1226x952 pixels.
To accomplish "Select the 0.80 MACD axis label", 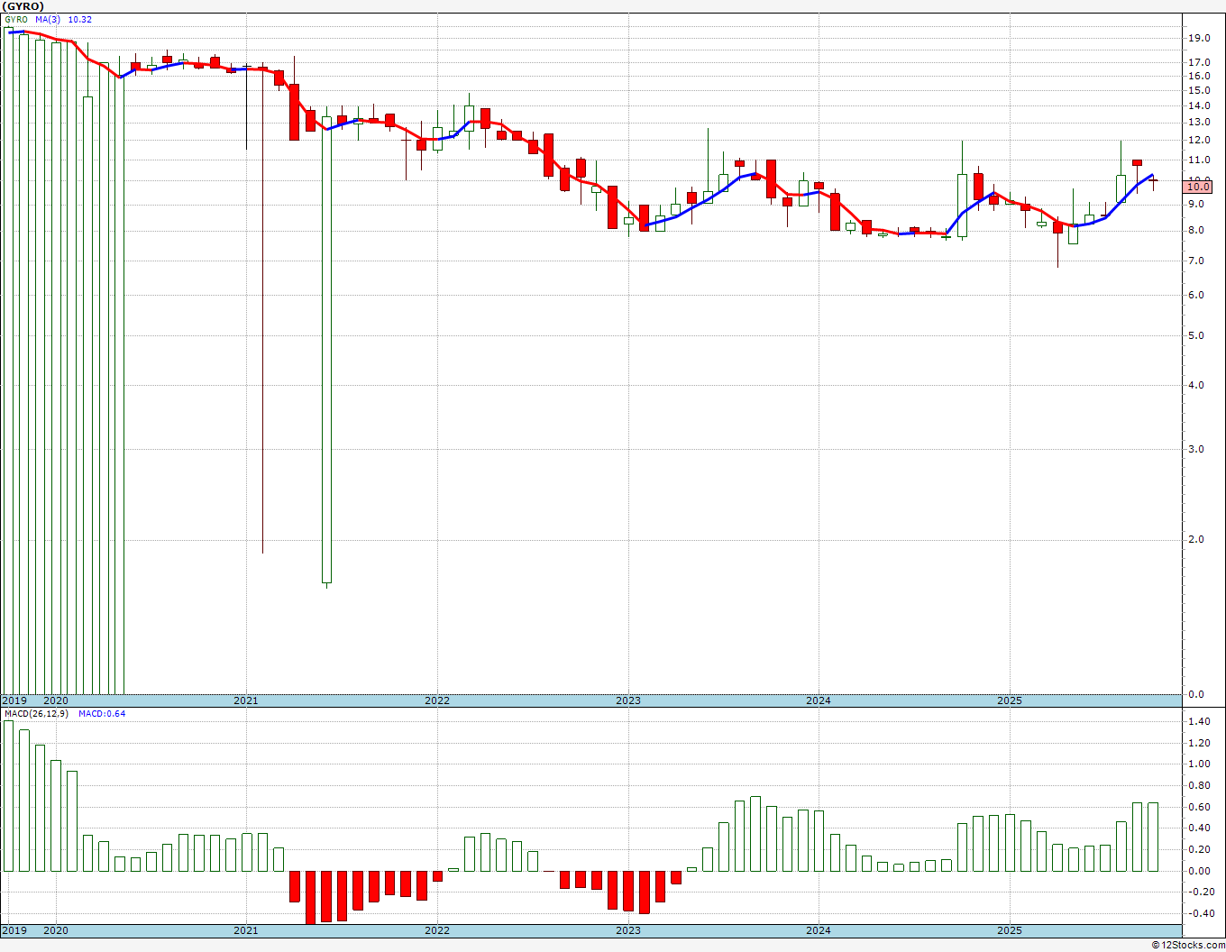I will [x=1199, y=785].
